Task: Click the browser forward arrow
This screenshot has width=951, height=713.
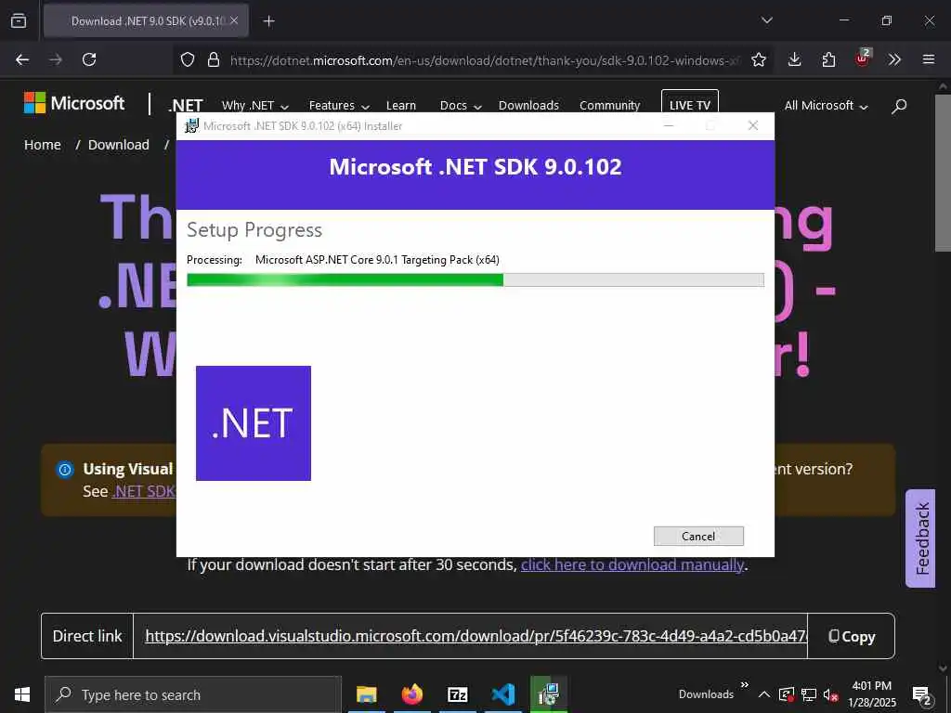Action: [x=56, y=59]
